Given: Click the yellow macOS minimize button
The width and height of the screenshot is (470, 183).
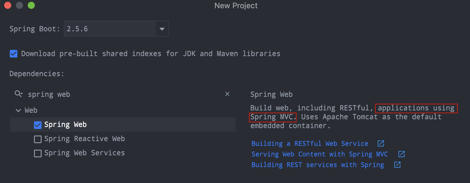Looking at the screenshot, I should pos(19,5).
